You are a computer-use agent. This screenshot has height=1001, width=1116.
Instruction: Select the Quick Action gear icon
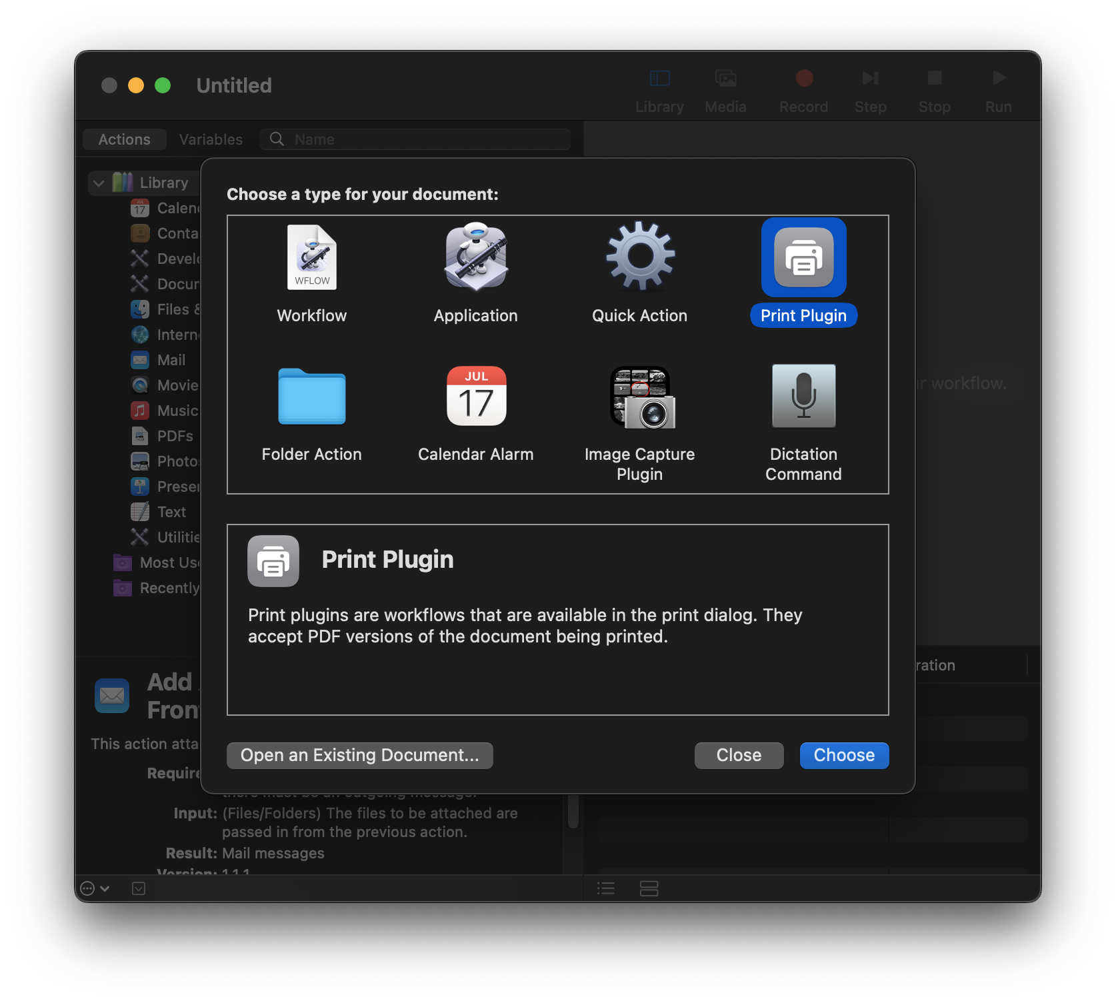[640, 257]
